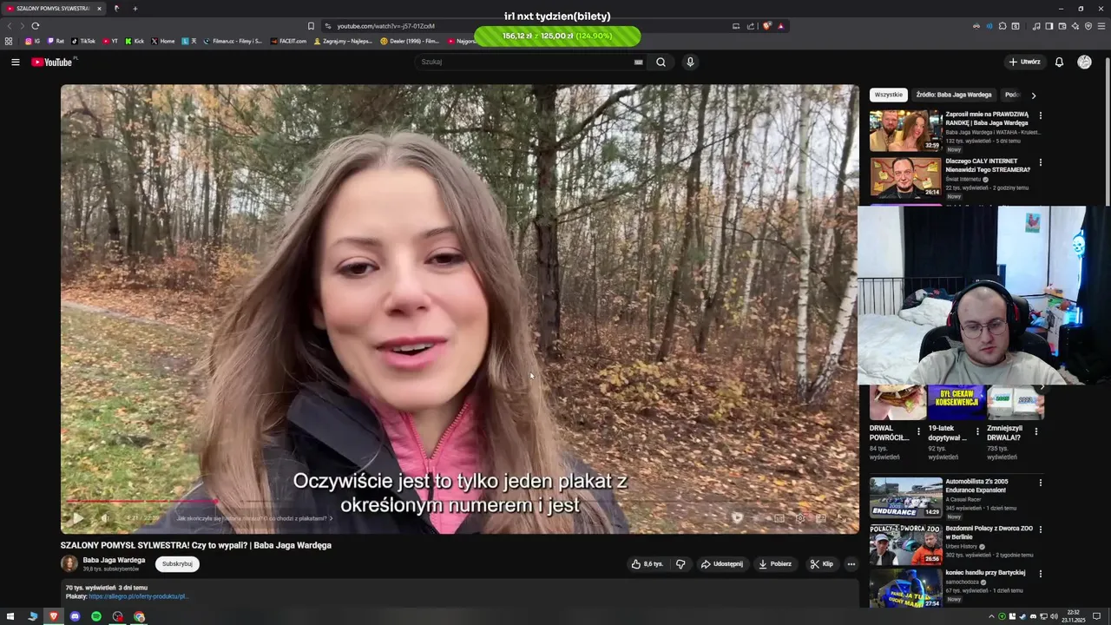This screenshot has height=625, width=1111.
Task: Close the SZALONY POMYSŁ SYLWESTRA tab
Action: [x=99, y=9]
